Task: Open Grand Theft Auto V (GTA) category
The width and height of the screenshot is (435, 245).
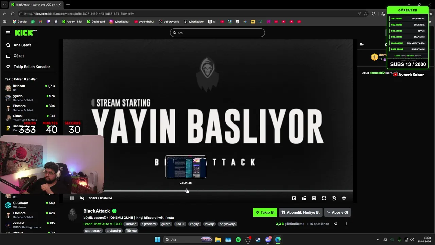Action: (102, 224)
